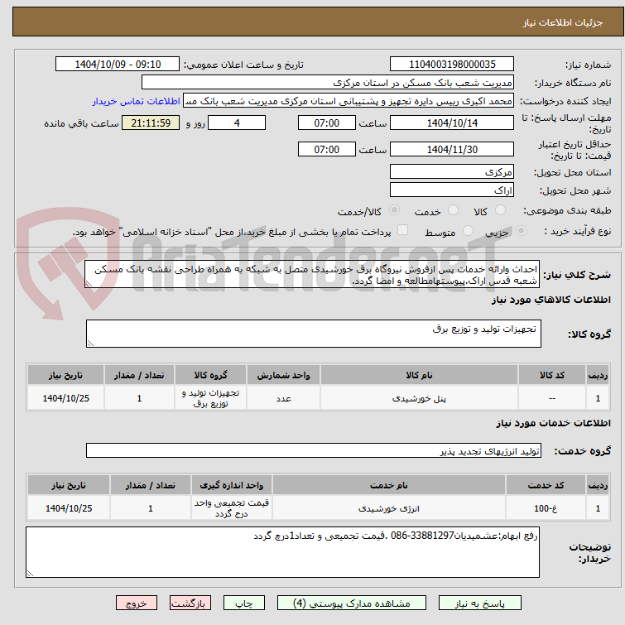The height and width of the screenshot is (625, 625).
Task: Click the انرژی خورشیدی service cell
Action: tap(388, 508)
